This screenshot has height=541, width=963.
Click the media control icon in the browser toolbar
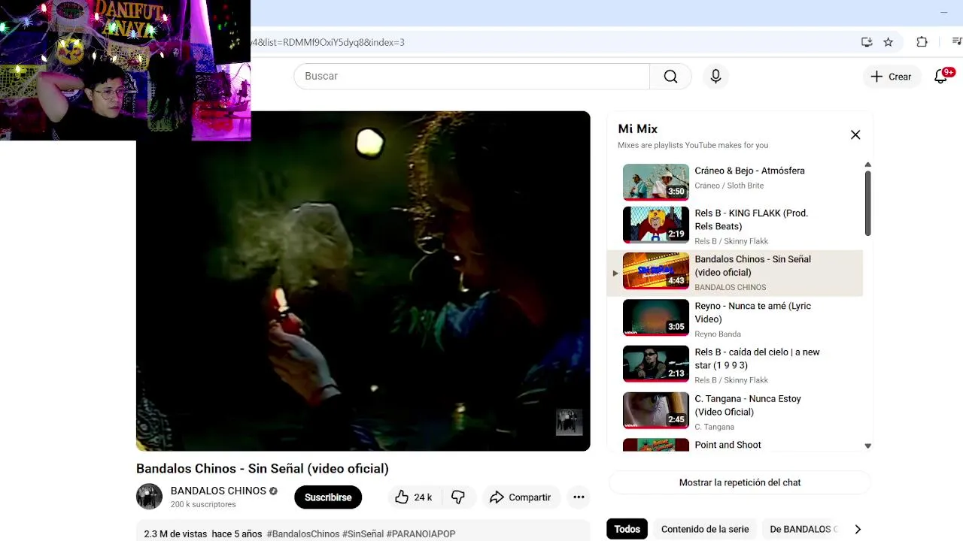coord(957,42)
